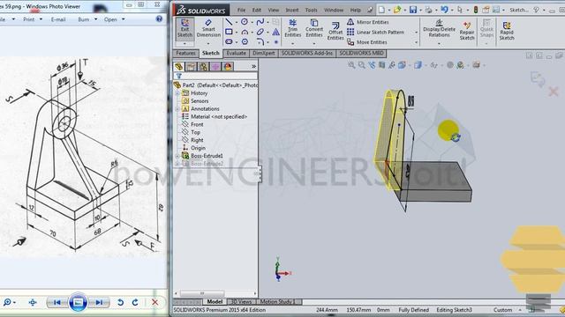Open the PropertyManager tab icon
The height and width of the screenshot is (317, 565).
point(191,67)
